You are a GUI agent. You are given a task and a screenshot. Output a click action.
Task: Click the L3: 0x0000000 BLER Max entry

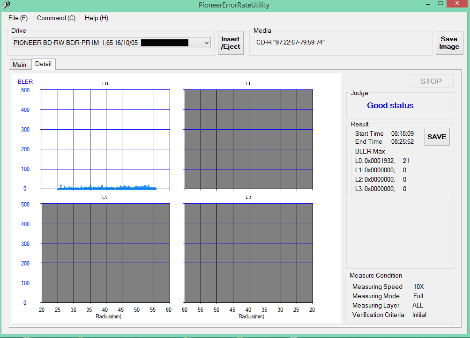pyautogui.click(x=380, y=189)
